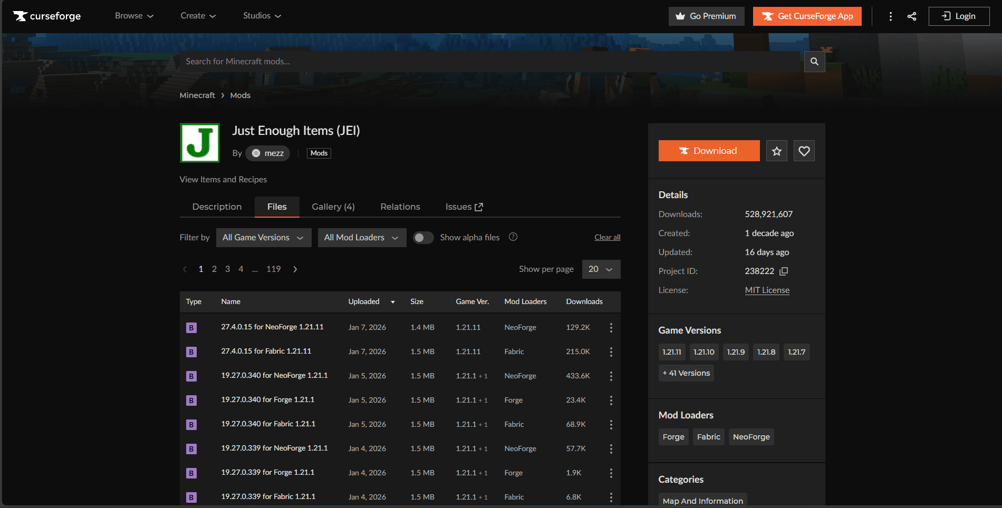The width and height of the screenshot is (1002, 508).
Task: Click the search magnifier button
Action: (x=814, y=62)
